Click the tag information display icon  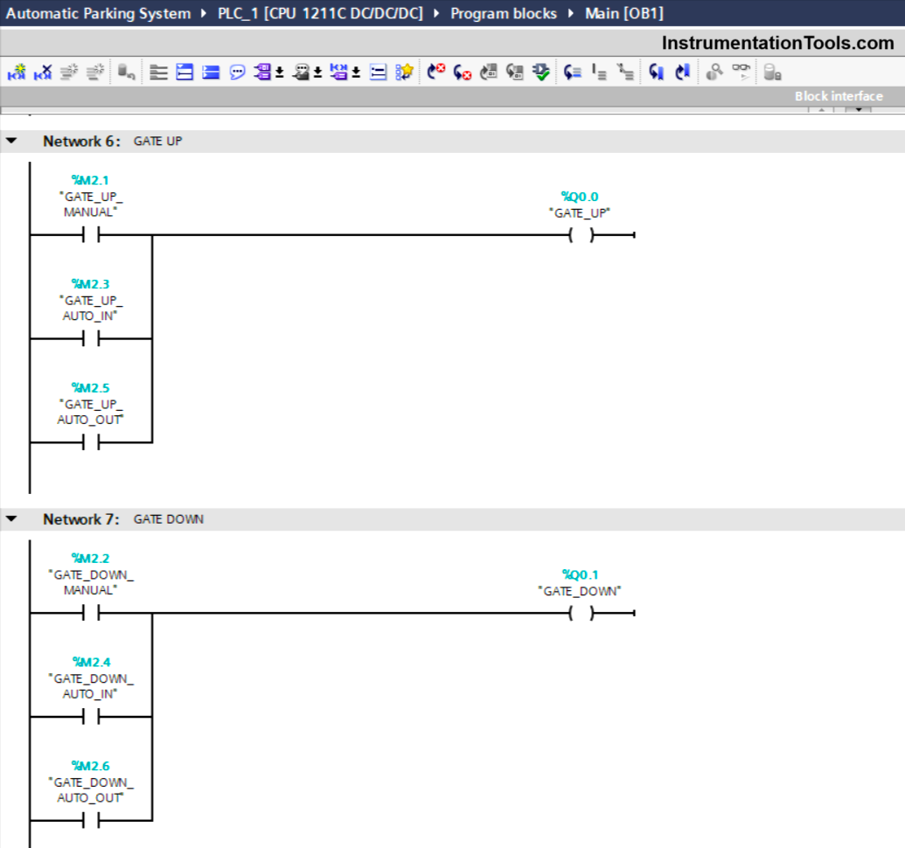tap(301, 72)
